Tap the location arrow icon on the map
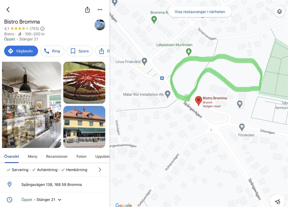The width and height of the screenshot is (288, 207). (277, 202)
